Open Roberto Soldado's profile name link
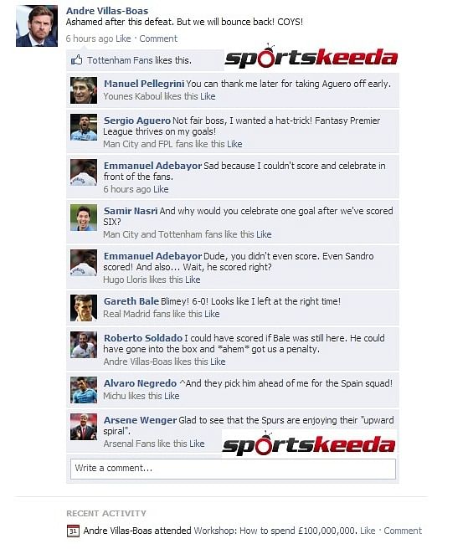This screenshot has width=468, height=554. (x=143, y=338)
